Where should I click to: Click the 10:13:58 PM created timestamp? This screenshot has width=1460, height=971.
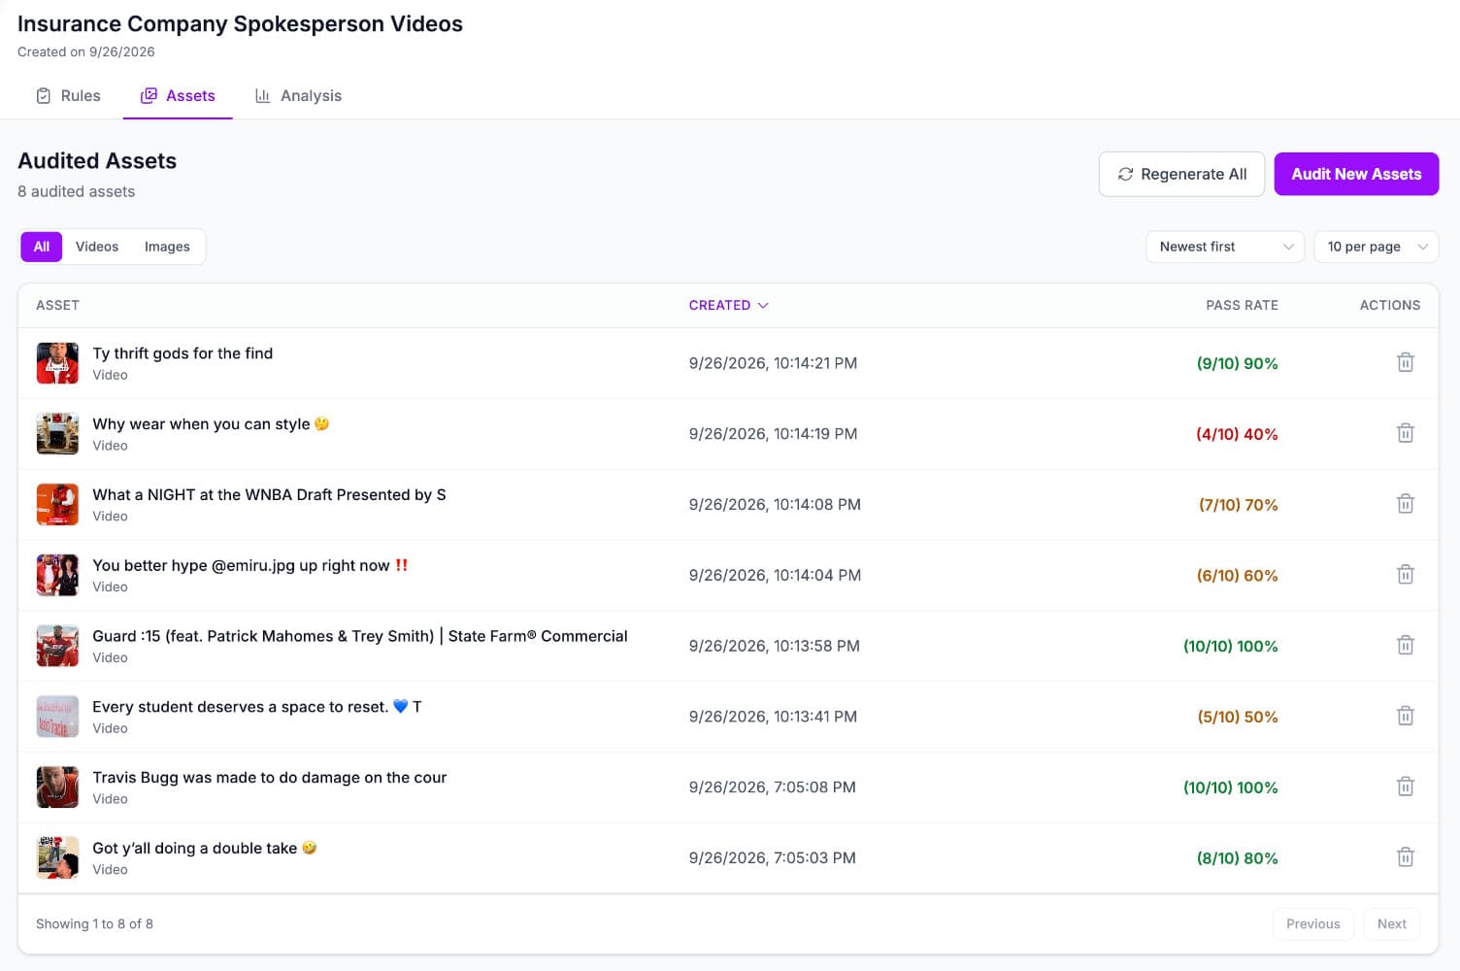(x=774, y=646)
